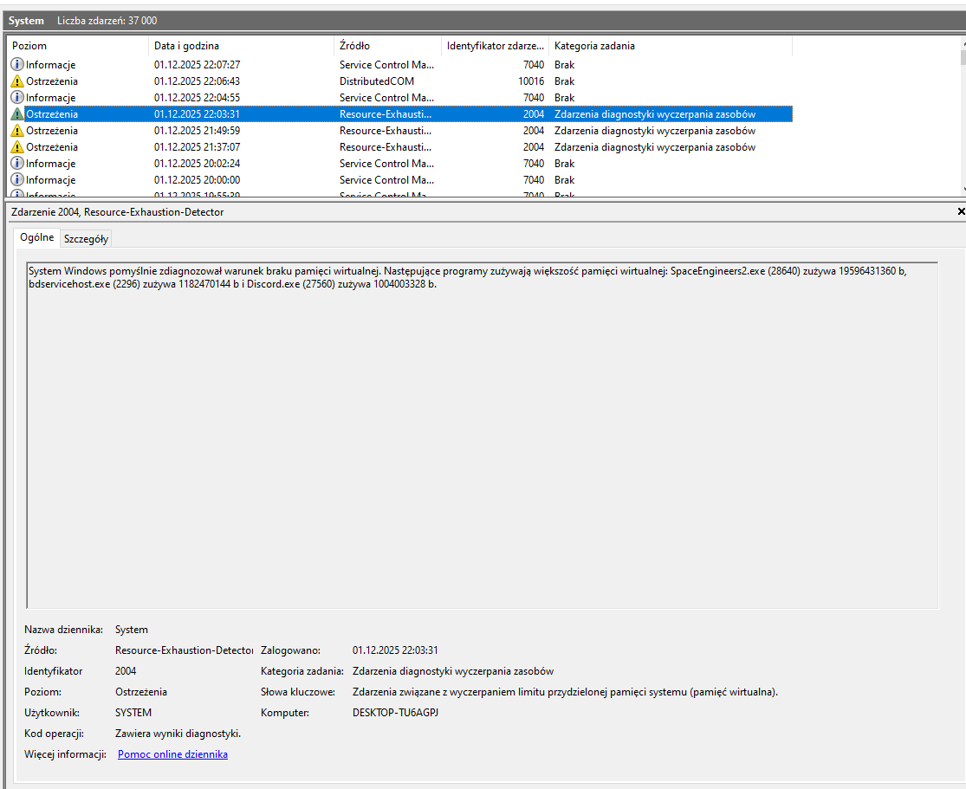Sort events by the Data i godzina column
Image resolution: width=966 pixels, height=789 pixels.
coord(241,46)
